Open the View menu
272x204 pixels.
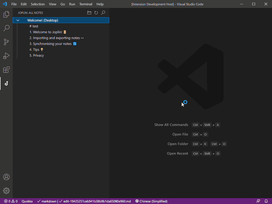point(53,4)
